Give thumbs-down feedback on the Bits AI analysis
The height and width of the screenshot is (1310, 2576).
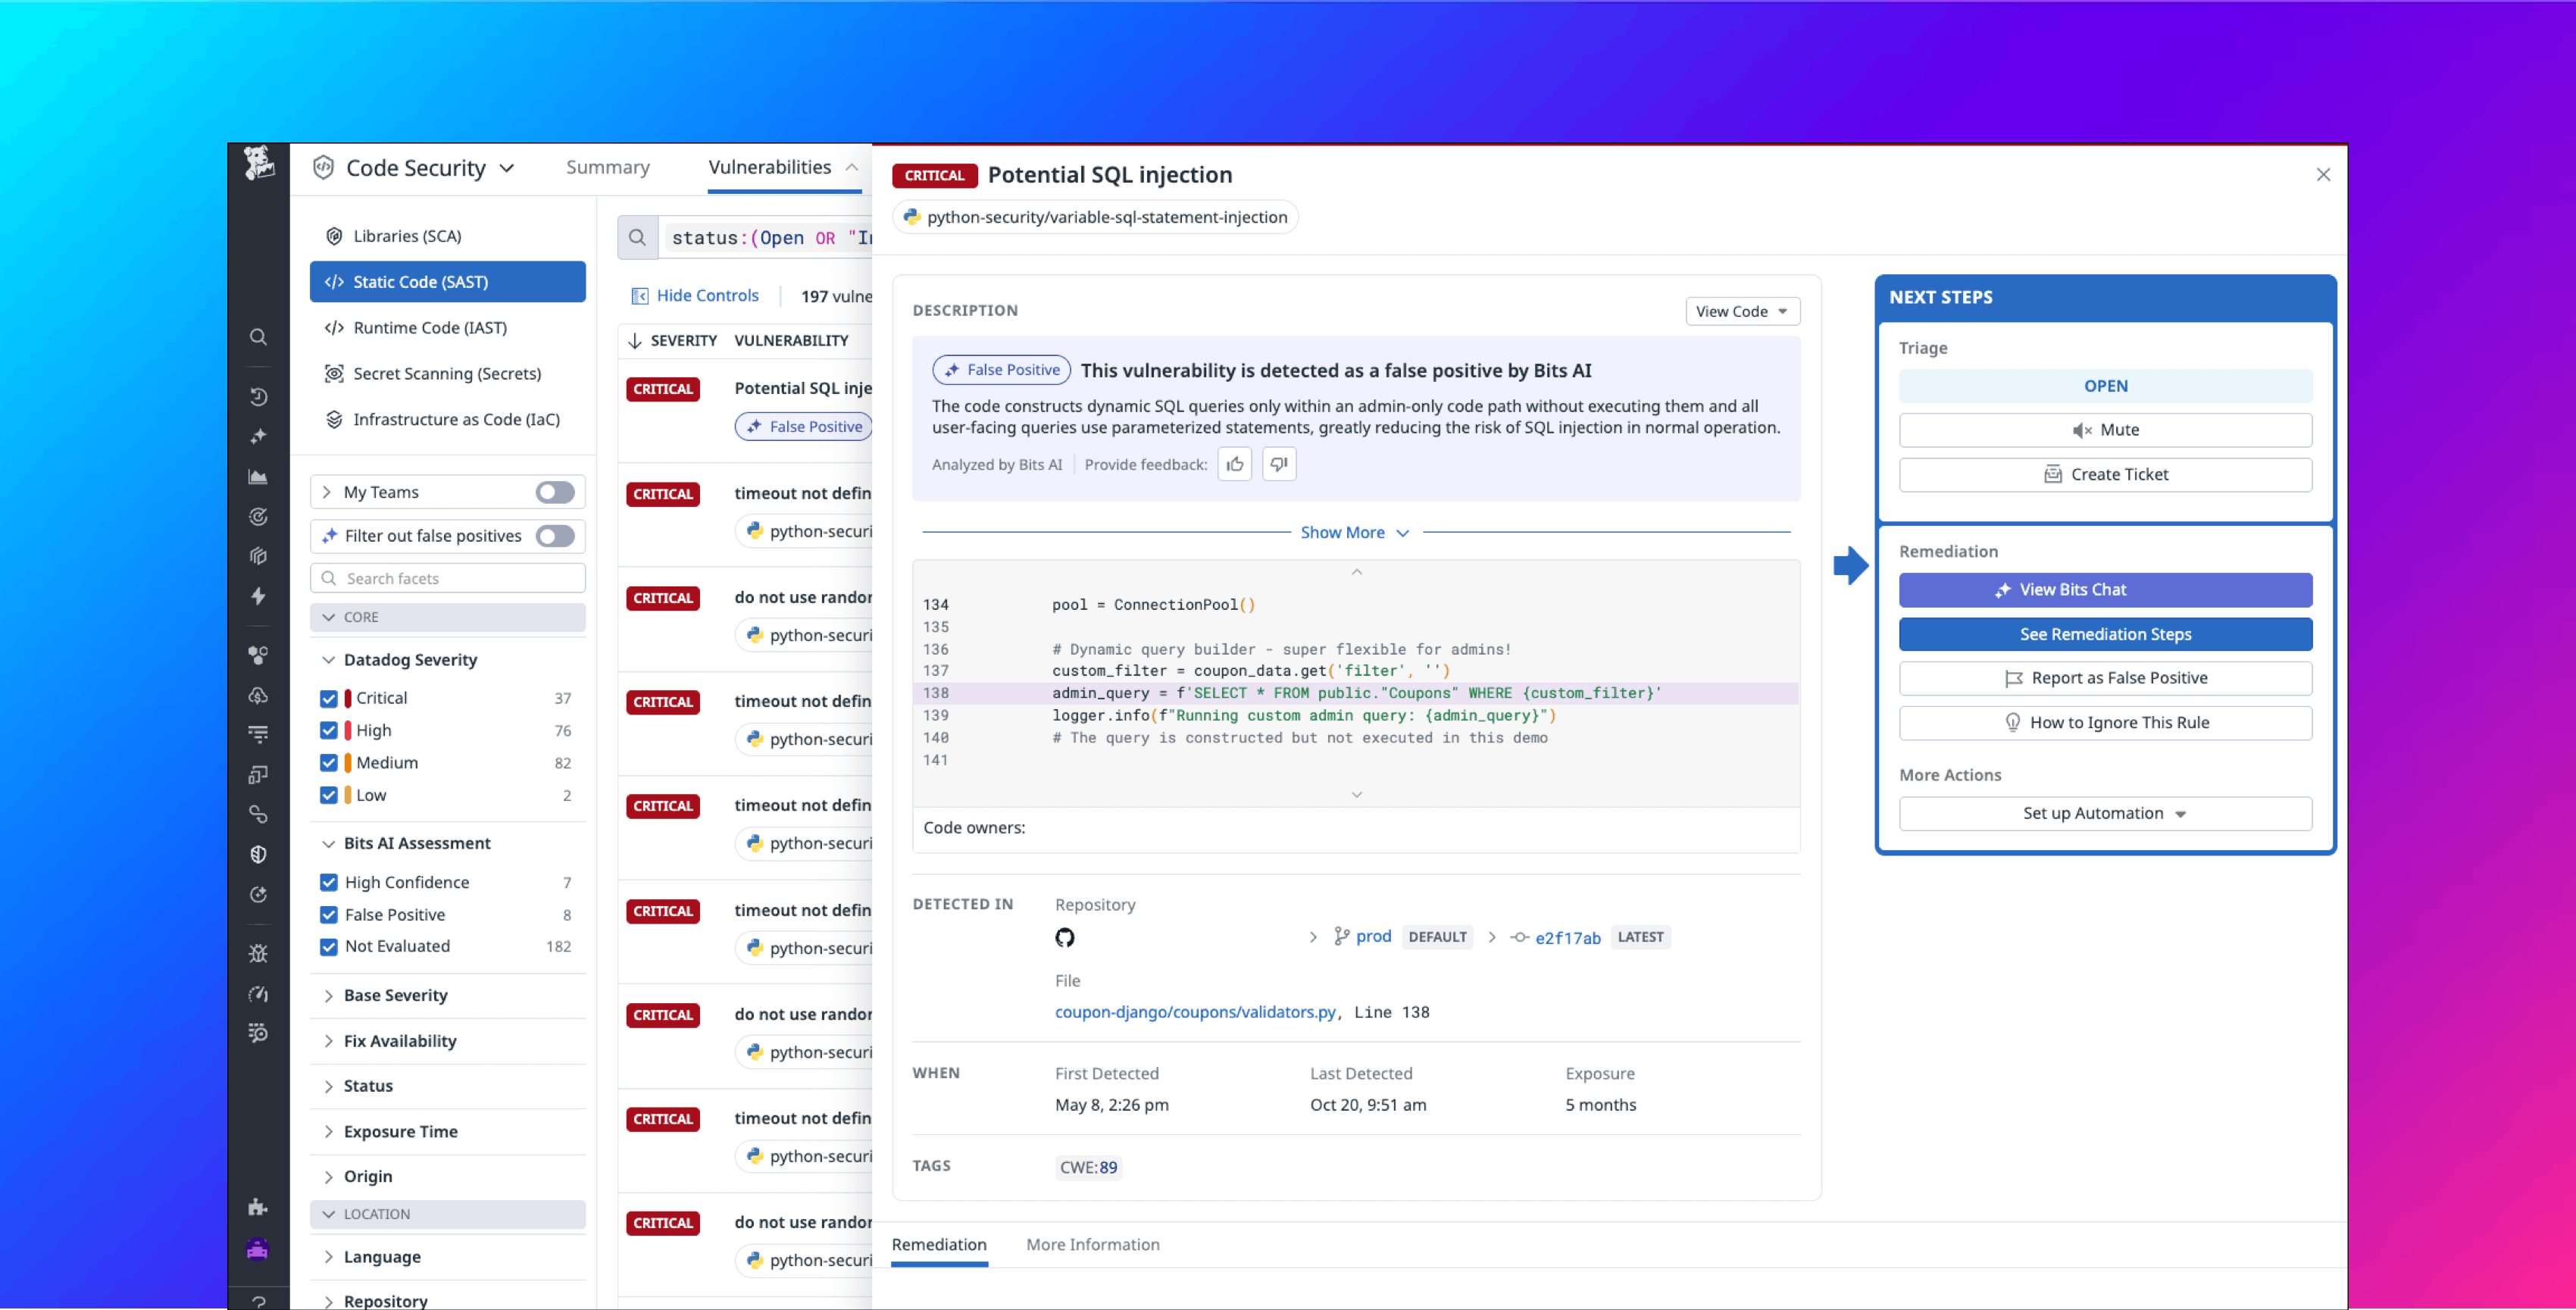tap(1279, 464)
